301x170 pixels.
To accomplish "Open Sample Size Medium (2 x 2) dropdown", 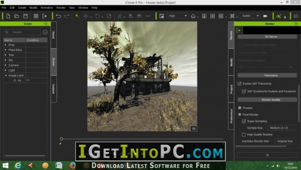I will (283, 128).
